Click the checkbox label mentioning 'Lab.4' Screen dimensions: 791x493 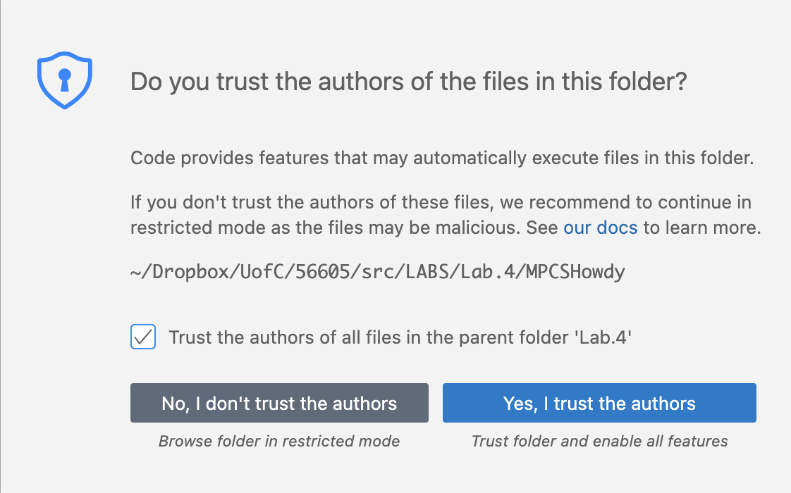tap(400, 337)
